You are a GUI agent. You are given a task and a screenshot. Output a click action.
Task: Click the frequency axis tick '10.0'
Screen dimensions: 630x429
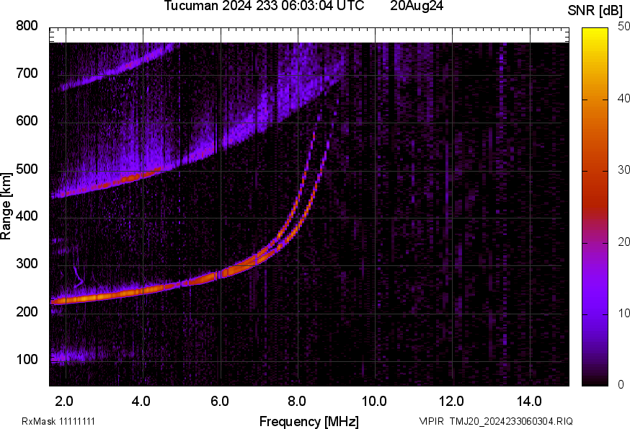[x=374, y=402]
